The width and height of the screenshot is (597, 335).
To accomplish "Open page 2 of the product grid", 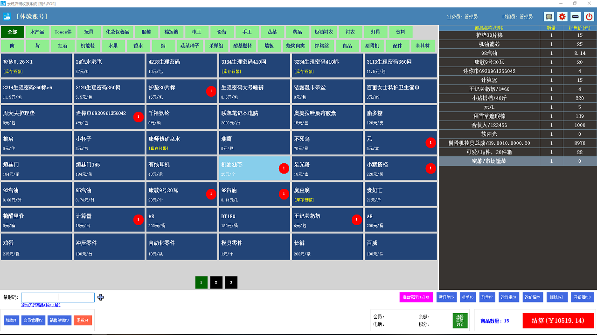I will click(216, 282).
